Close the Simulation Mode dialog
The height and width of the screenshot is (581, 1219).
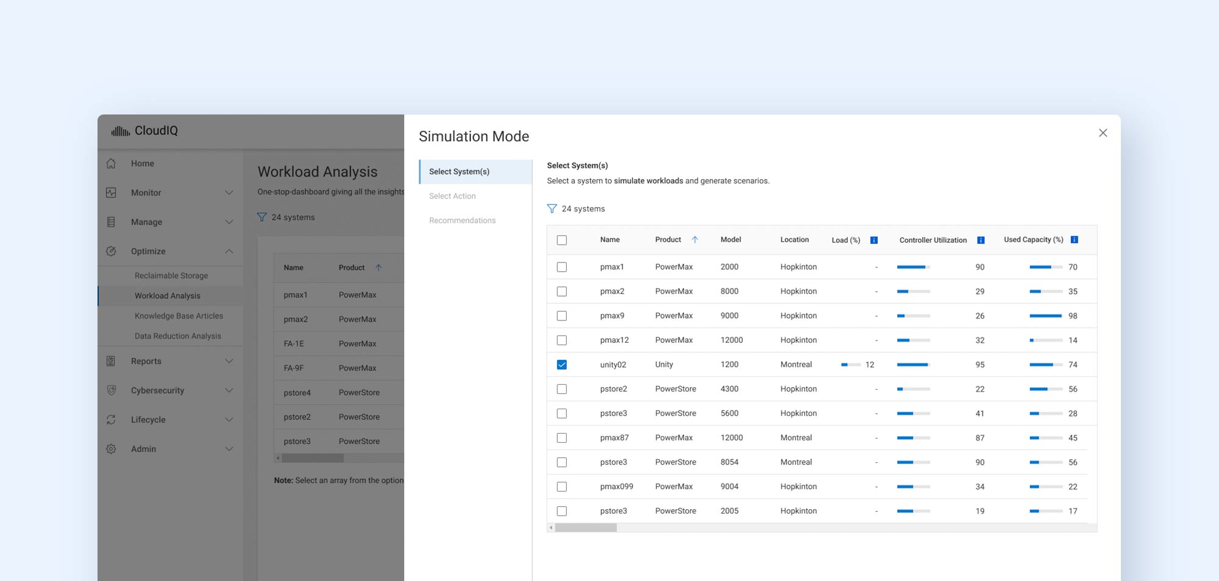[x=1103, y=133]
